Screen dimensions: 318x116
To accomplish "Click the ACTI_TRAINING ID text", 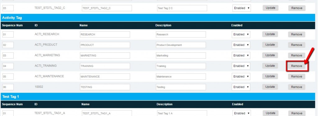I will point(46,66).
